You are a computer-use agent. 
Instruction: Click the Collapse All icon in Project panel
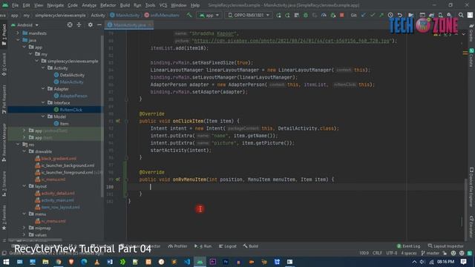79,24
